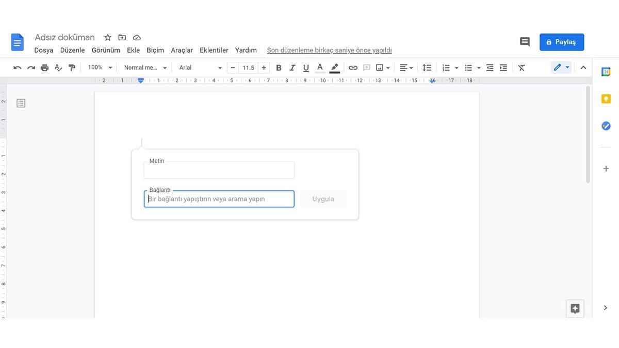Image resolution: width=619 pixels, height=348 pixels.
Task: Clear formatting with the Tx icon
Action: 522,68
